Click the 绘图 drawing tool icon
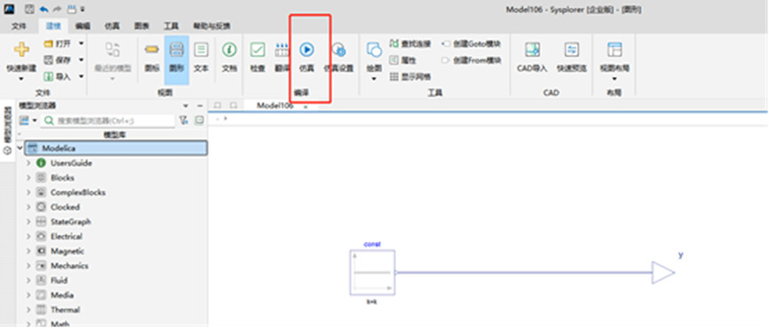769x328 pixels. click(374, 50)
